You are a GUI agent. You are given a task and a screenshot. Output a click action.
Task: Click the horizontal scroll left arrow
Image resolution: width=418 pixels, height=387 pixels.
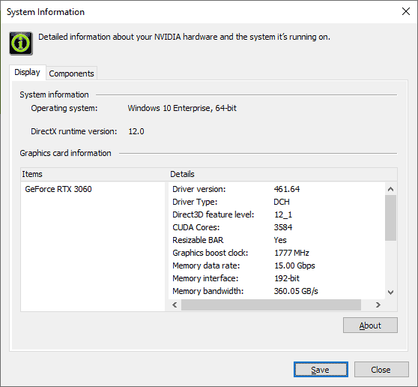pyautogui.click(x=175, y=304)
